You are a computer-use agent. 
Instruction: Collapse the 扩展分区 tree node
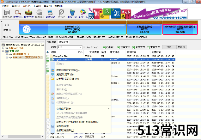[3, 51]
